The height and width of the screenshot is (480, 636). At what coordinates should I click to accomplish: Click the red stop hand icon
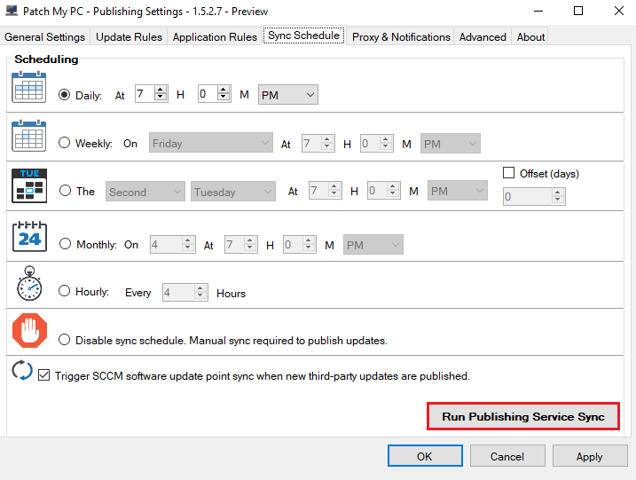(x=29, y=330)
